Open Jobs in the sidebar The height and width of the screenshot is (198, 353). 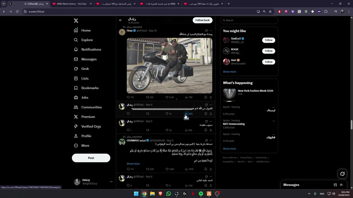81,98
